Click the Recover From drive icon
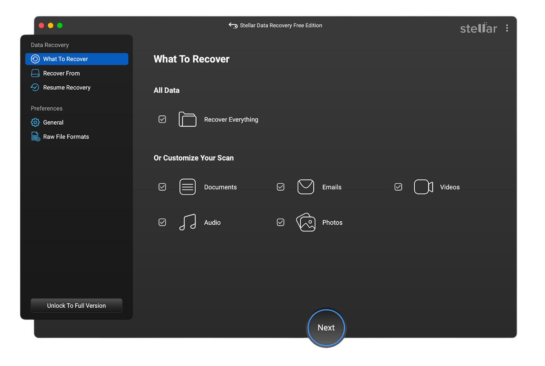545x366 pixels. (x=35, y=73)
